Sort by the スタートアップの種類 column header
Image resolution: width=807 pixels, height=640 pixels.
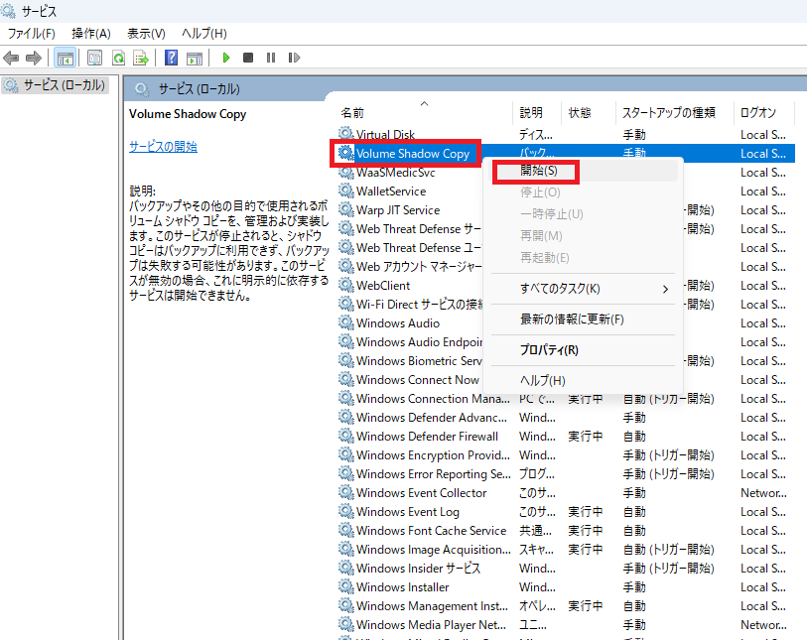(669, 113)
